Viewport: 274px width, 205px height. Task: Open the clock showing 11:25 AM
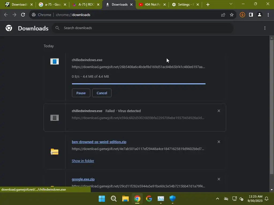pos(255,199)
